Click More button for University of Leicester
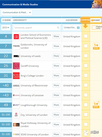 point(56,95)
